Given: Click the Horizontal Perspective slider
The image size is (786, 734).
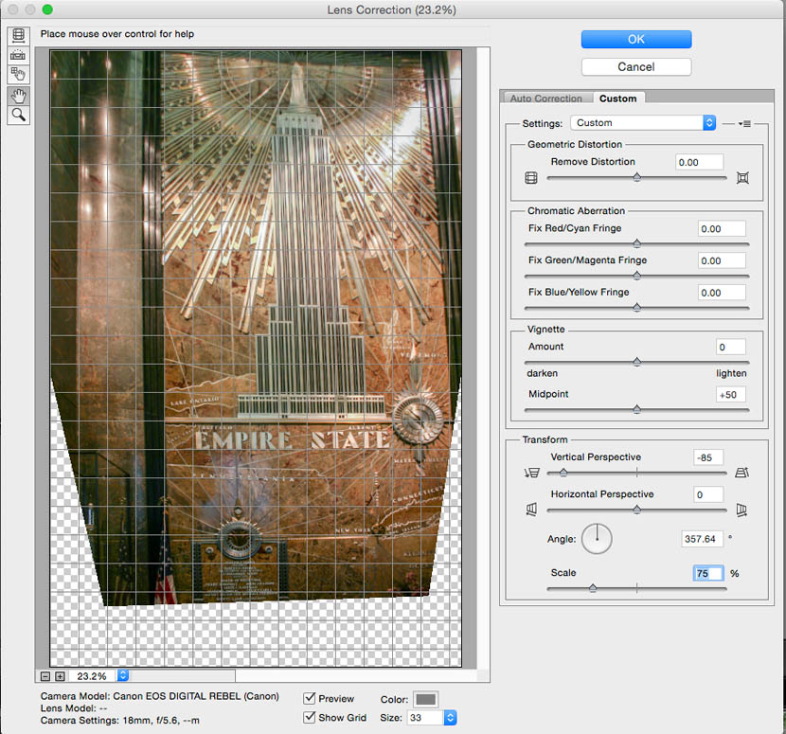Looking at the screenshot, I should [x=636, y=510].
